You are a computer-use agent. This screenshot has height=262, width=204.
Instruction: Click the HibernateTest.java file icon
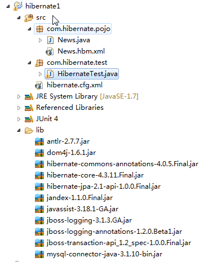tap(50, 74)
